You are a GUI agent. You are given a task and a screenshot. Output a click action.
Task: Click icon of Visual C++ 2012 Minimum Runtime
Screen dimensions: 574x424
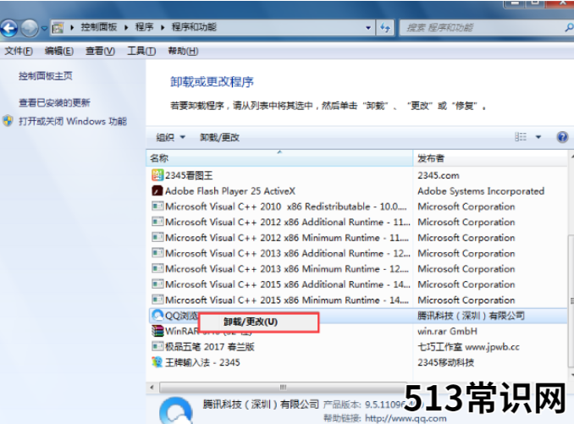point(157,238)
